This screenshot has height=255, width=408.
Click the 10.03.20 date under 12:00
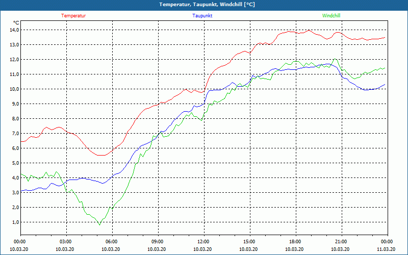(202, 249)
